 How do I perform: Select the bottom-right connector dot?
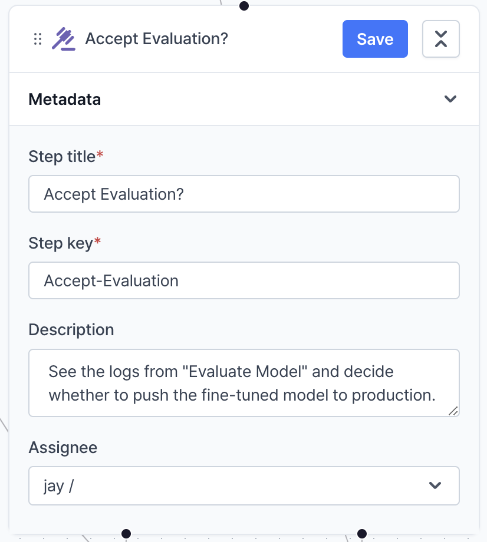click(x=362, y=534)
